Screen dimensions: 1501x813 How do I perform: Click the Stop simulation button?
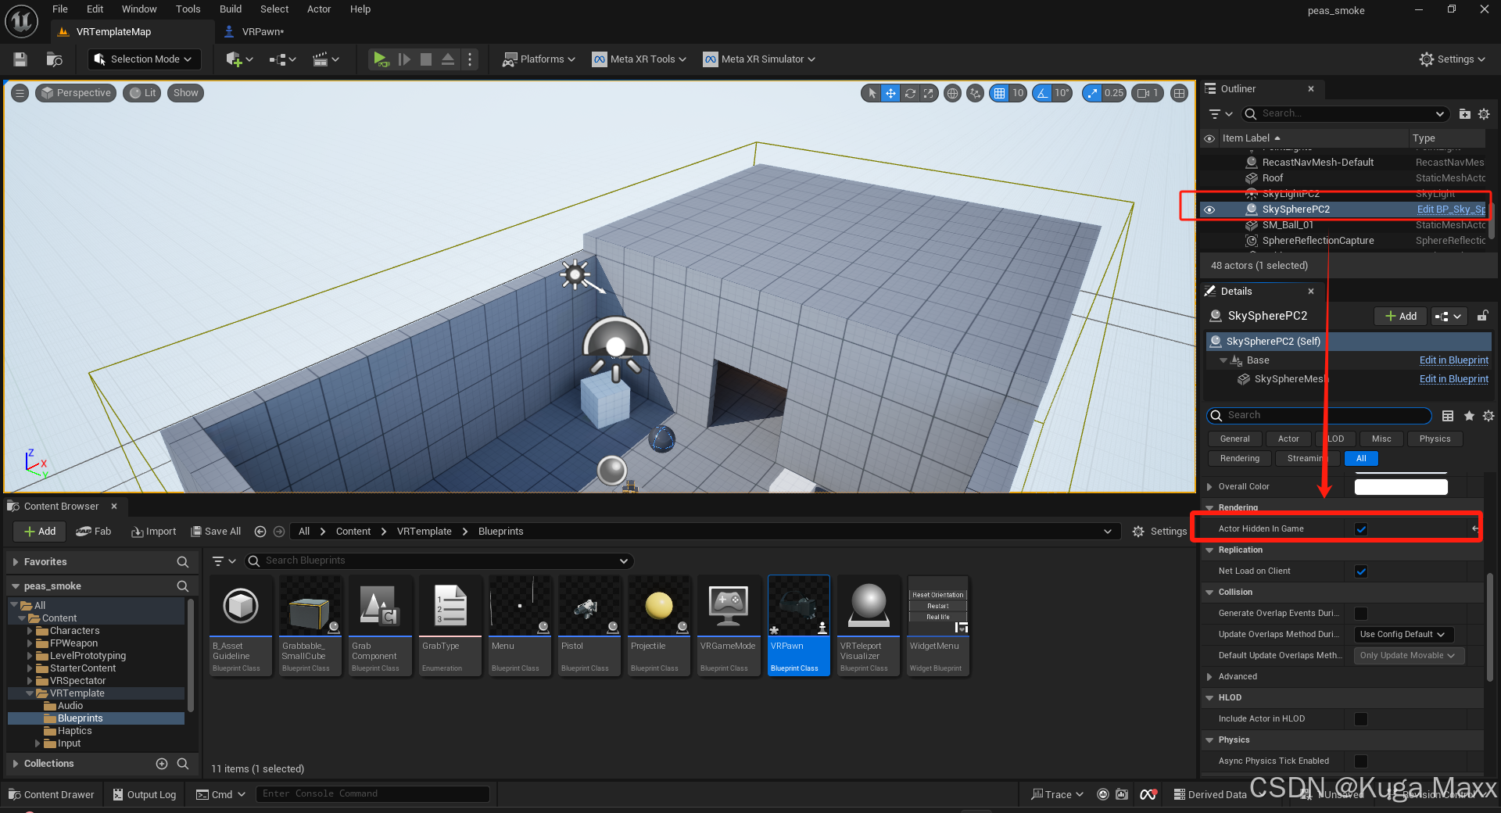tap(426, 59)
